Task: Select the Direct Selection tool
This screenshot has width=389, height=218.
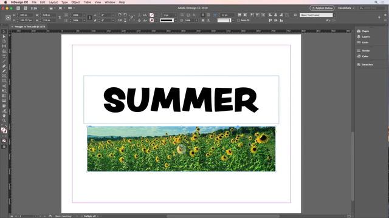Action: (x=4, y=36)
